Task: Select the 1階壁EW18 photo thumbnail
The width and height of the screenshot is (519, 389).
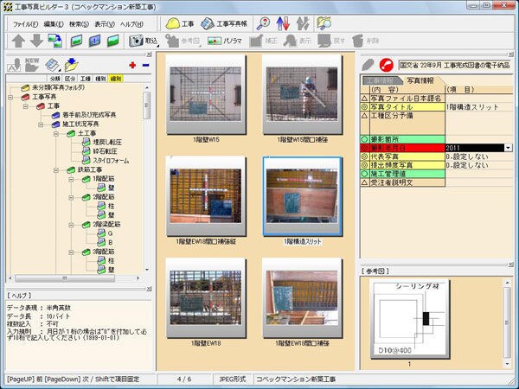Action: coord(206,297)
